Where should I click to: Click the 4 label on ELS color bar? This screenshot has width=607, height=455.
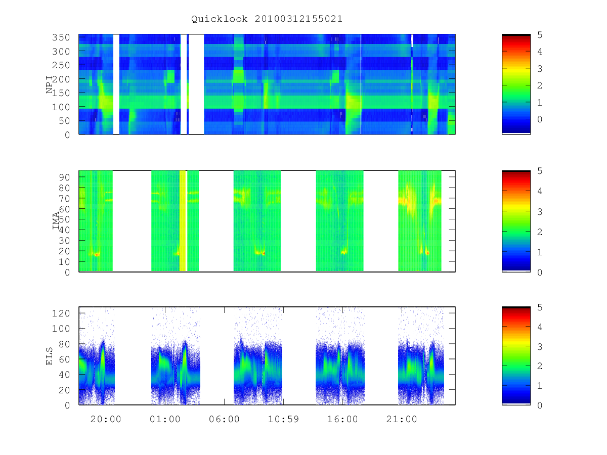[540, 327]
